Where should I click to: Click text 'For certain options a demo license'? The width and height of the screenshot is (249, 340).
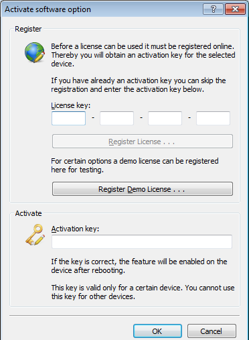(106, 161)
